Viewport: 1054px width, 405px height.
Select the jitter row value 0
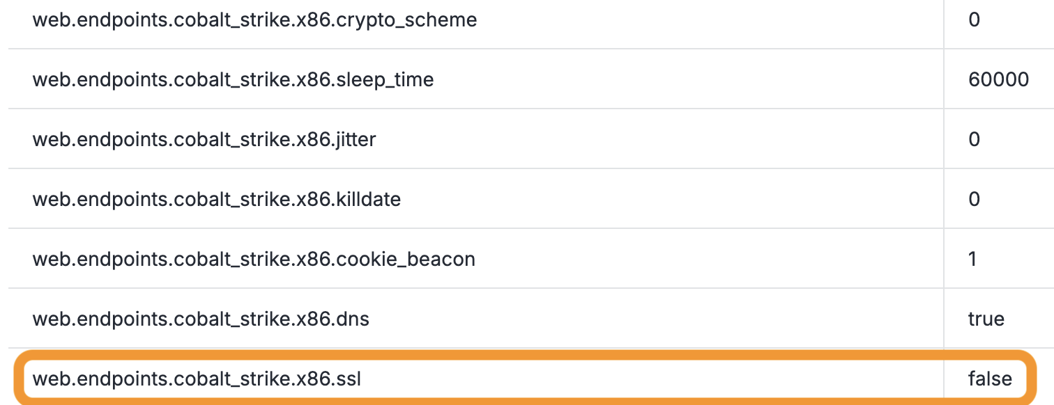pyautogui.click(x=974, y=139)
